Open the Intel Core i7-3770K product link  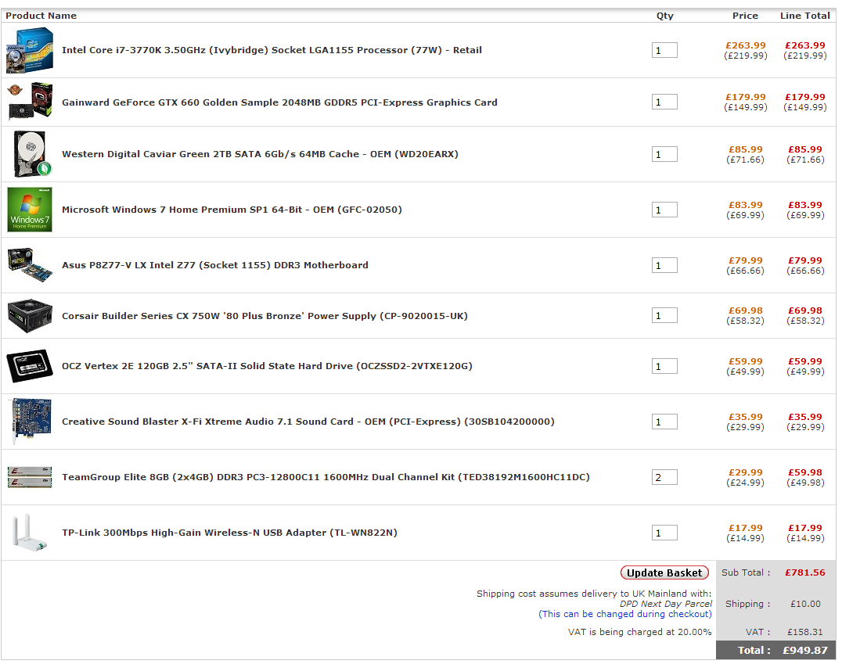(272, 50)
